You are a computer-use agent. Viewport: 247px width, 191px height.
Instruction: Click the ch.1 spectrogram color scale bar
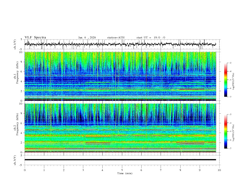225,80
